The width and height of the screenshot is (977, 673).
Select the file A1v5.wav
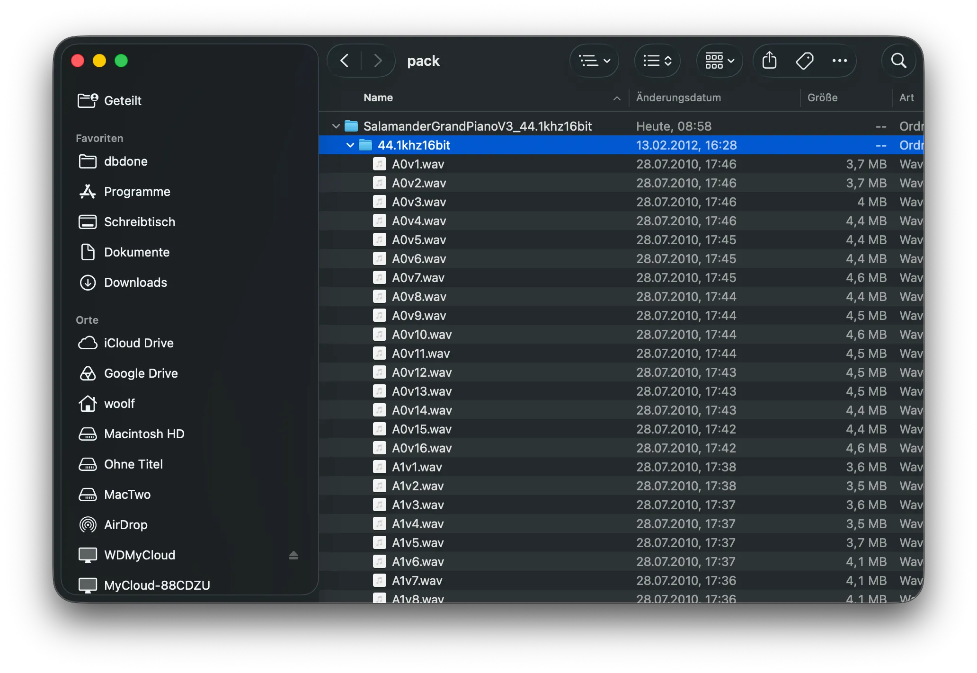(621, 543)
